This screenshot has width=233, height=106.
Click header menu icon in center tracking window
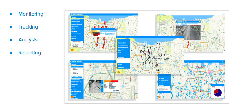pos(117,37)
